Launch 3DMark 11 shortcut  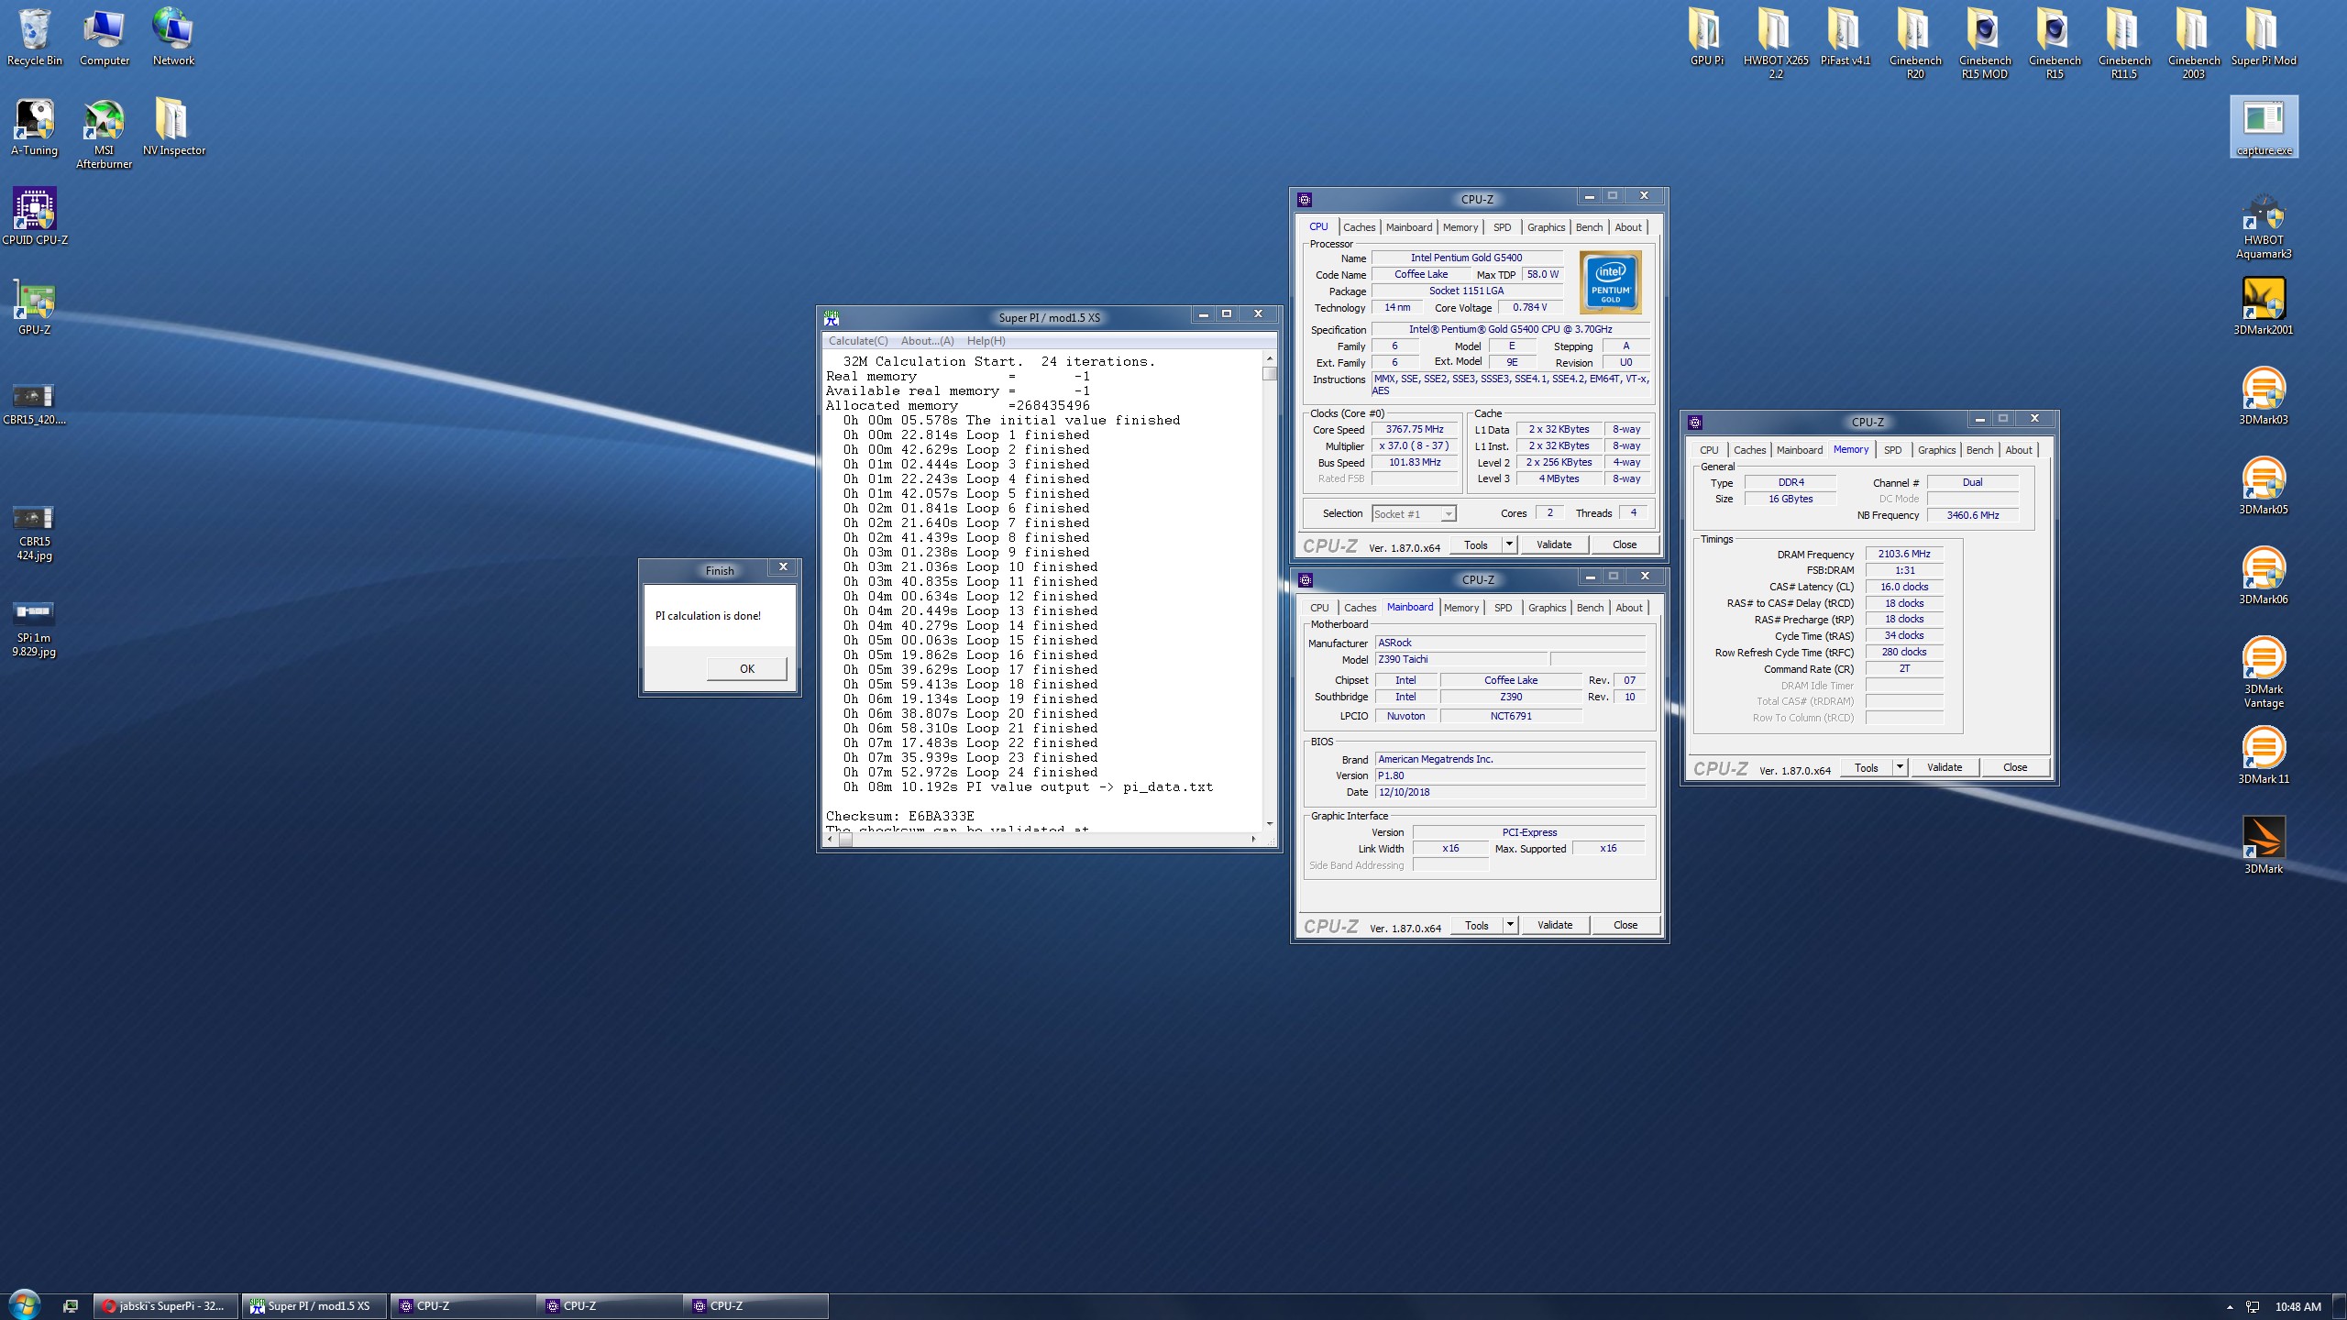[x=2264, y=755]
